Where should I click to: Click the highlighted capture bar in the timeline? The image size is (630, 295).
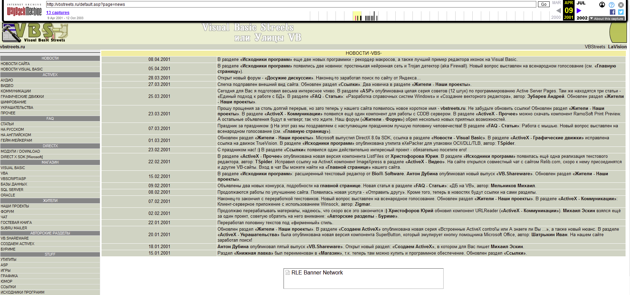[x=357, y=16]
